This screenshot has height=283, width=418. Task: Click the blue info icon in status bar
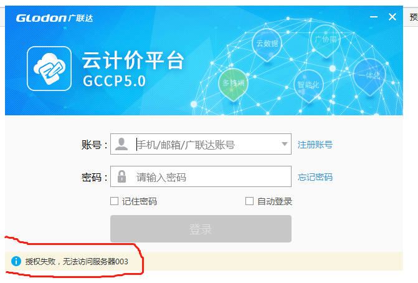pos(16,261)
